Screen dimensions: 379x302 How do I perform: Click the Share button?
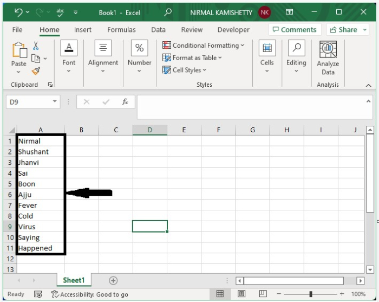click(343, 29)
